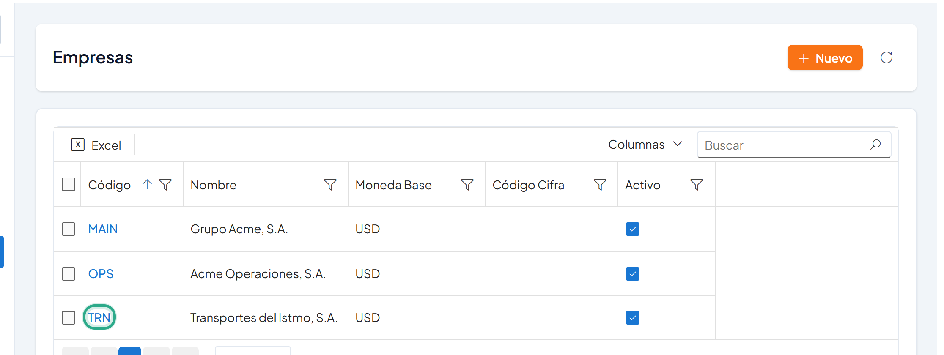Image resolution: width=944 pixels, height=355 pixels.
Task: Select the OPS row checkbox
Action: 69,274
